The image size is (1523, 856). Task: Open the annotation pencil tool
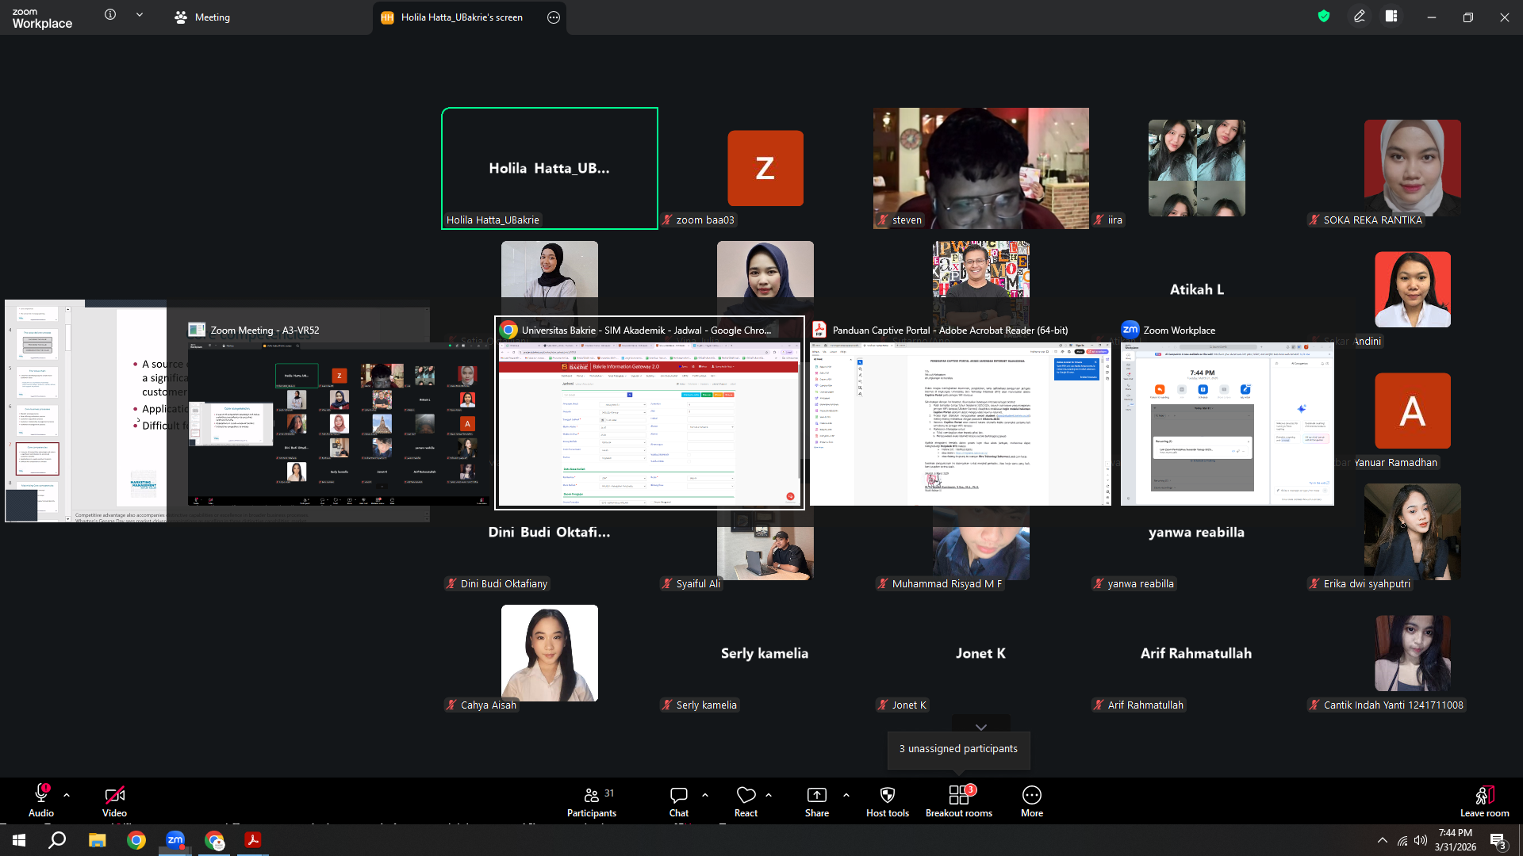pos(1360,16)
